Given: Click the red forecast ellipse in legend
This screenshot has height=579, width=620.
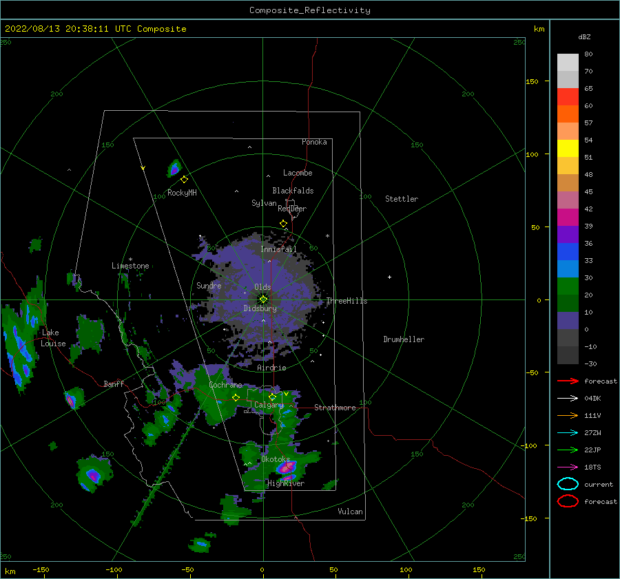Looking at the screenshot, I should click(568, 501).
